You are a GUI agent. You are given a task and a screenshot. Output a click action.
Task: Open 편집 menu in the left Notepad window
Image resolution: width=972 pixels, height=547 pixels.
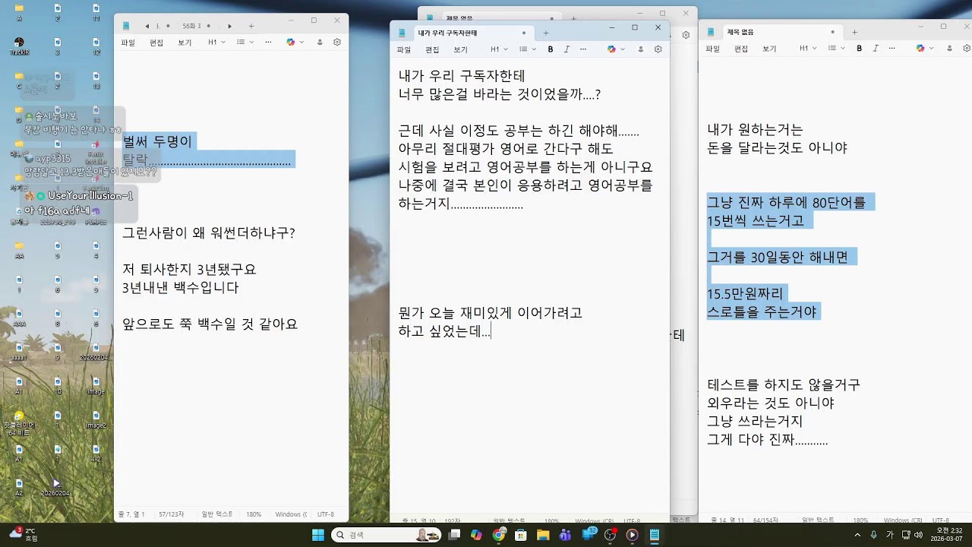coord(156,43)
